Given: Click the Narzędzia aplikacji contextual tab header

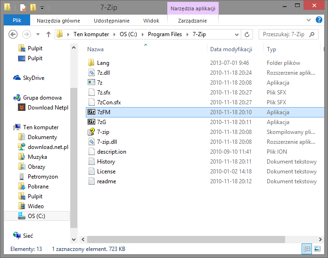Looking at the screenshot, I should (x=193, y=8).
